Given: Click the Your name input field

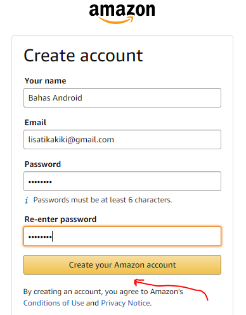Looking at the screenshot, I should coord(122,97).
